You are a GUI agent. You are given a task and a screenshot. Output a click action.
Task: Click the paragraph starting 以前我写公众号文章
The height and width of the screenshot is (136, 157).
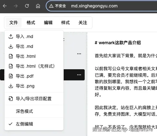tap(126, 82)
